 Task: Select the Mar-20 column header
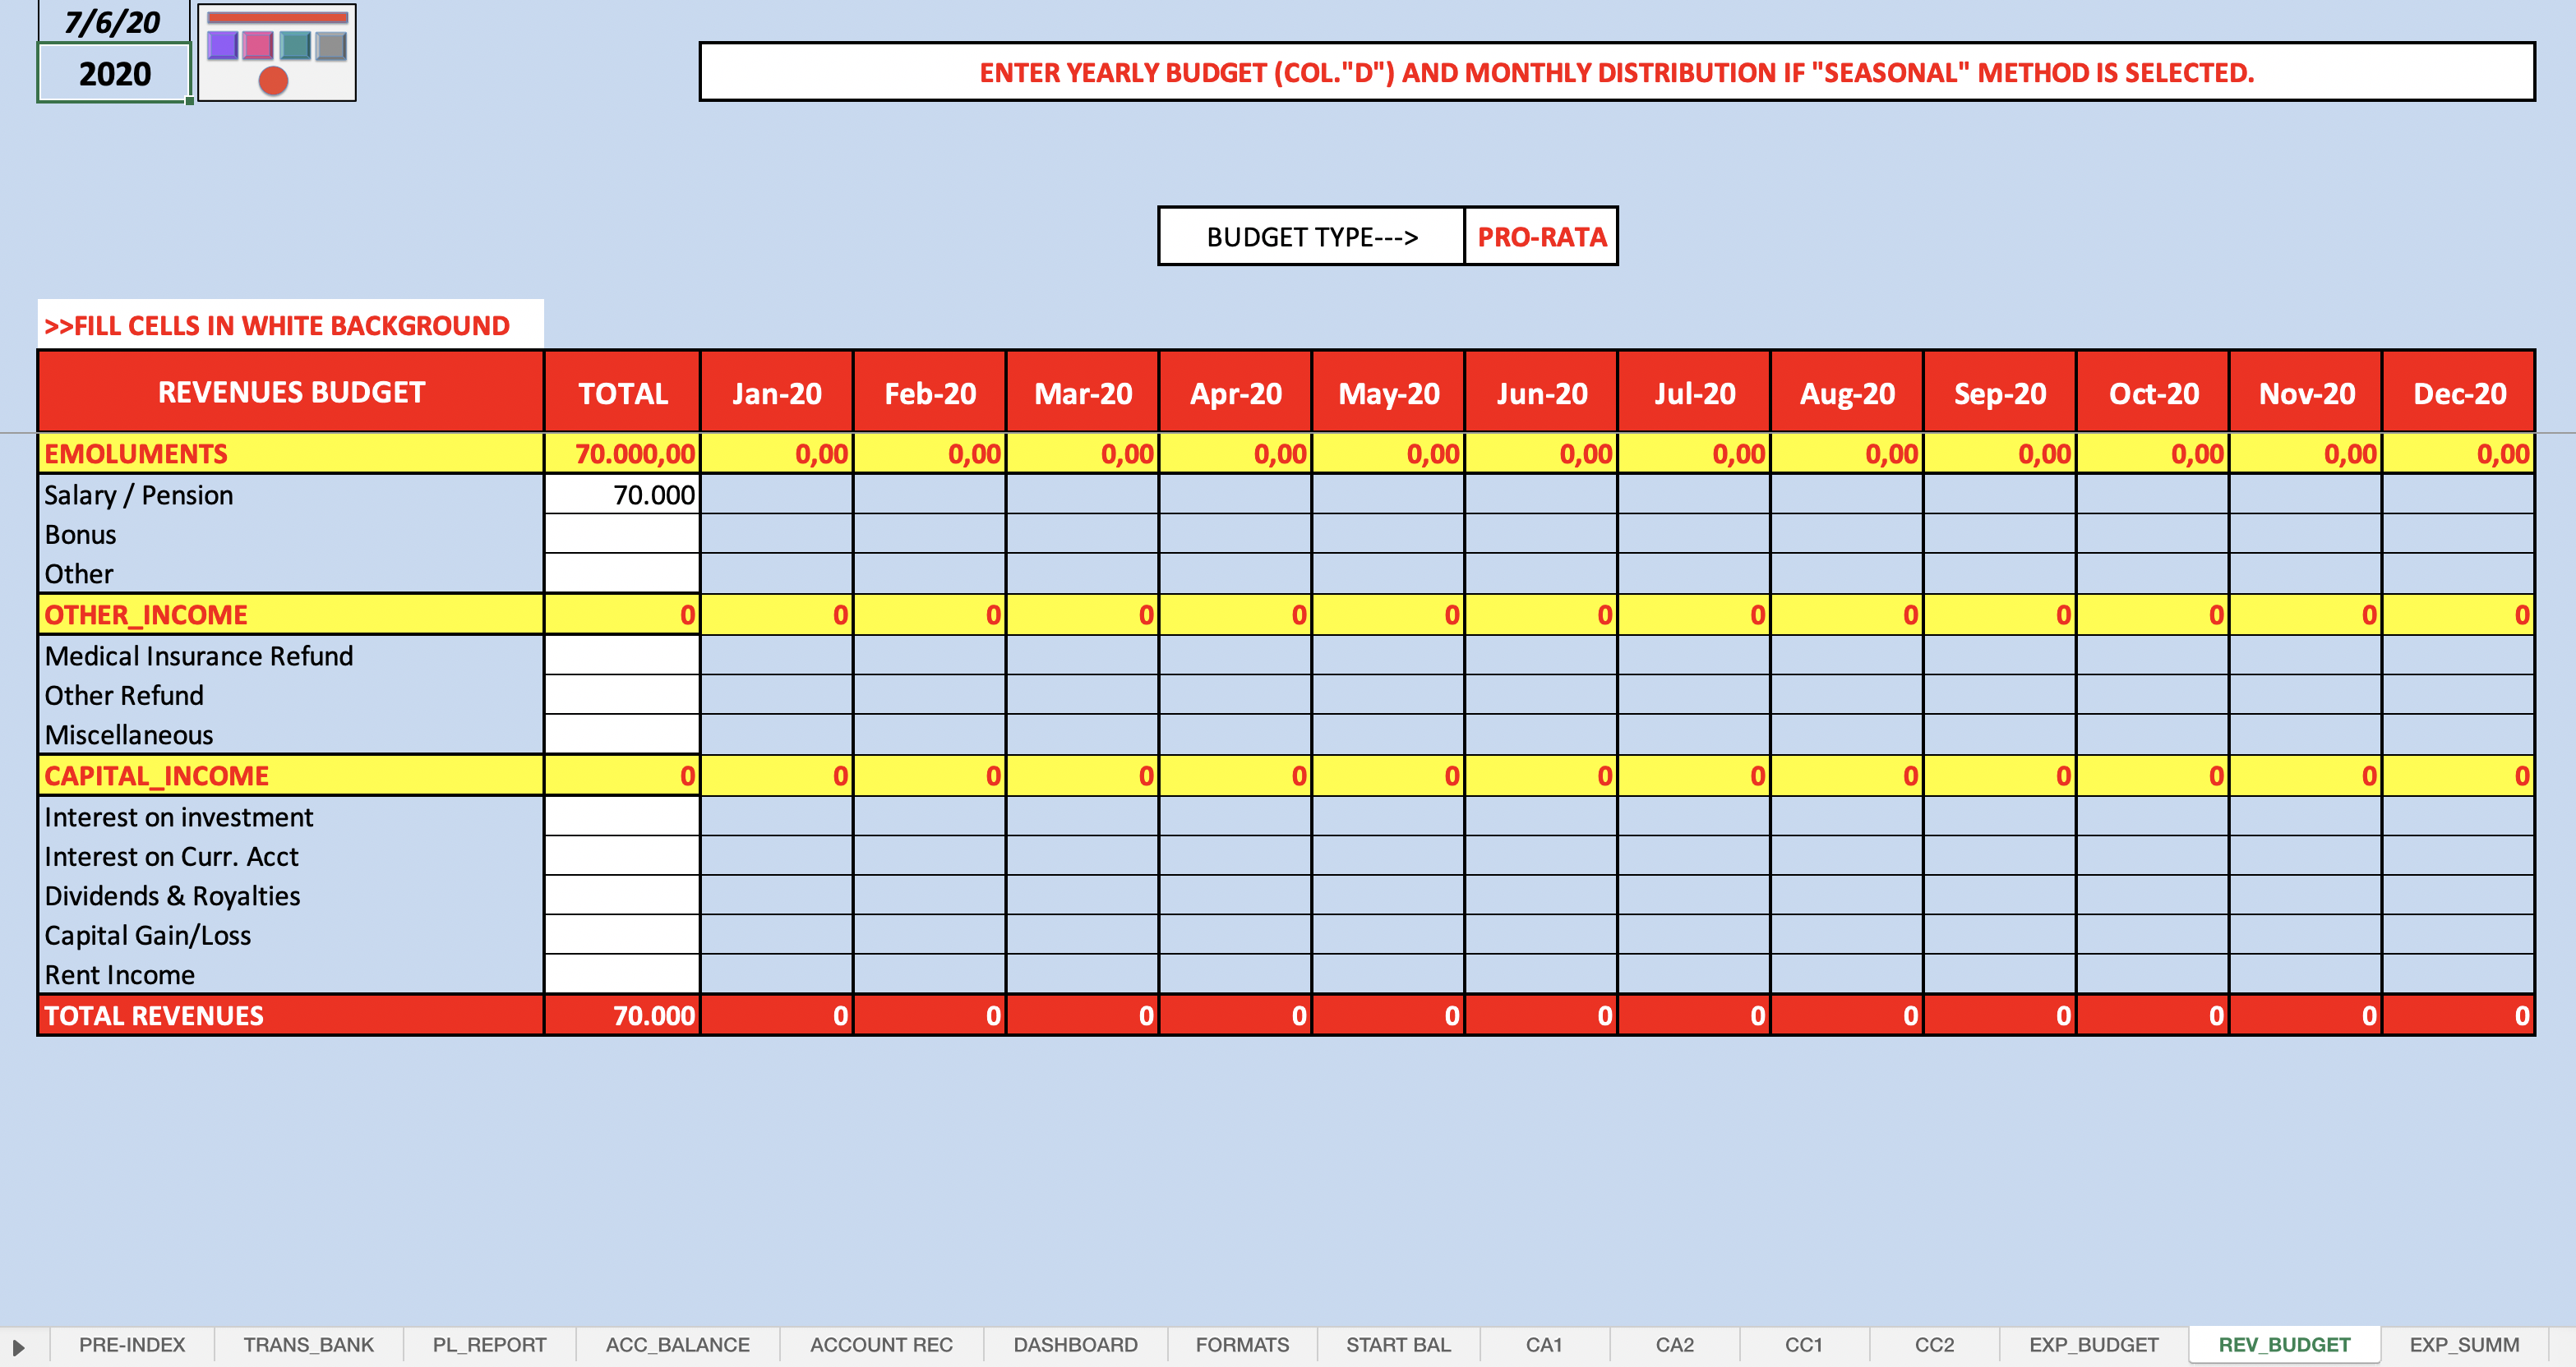coord(1083,392)
